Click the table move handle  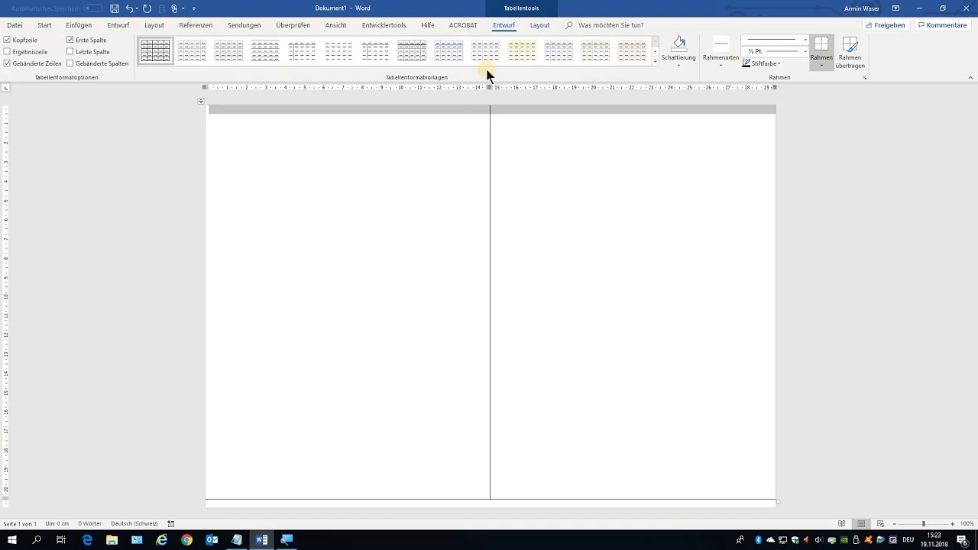[201, 102]
